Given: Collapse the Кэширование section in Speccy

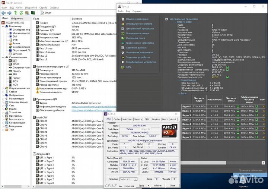Looking at the screenshot, I should [179, 80].
